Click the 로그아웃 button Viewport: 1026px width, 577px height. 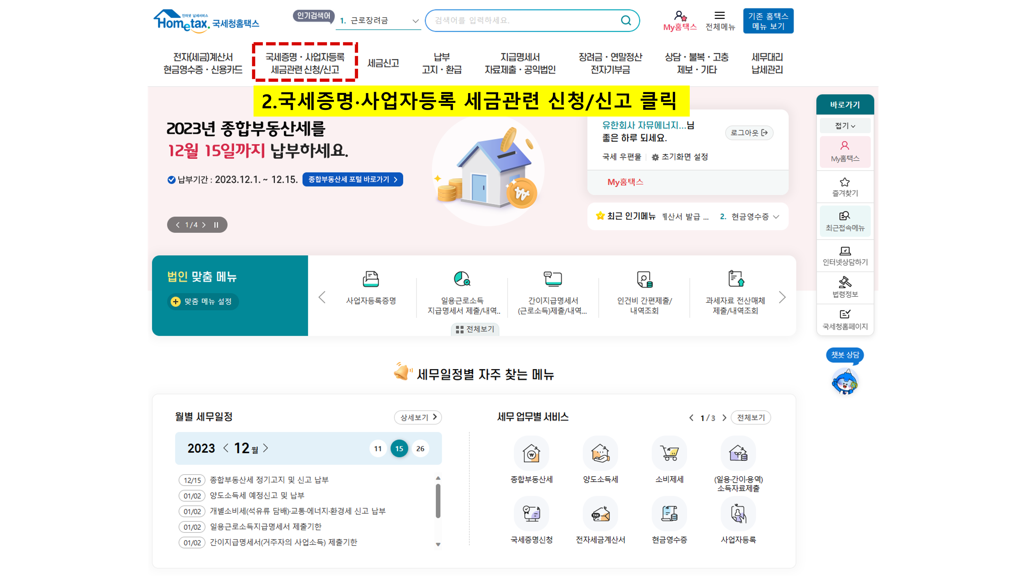(749, 133)
